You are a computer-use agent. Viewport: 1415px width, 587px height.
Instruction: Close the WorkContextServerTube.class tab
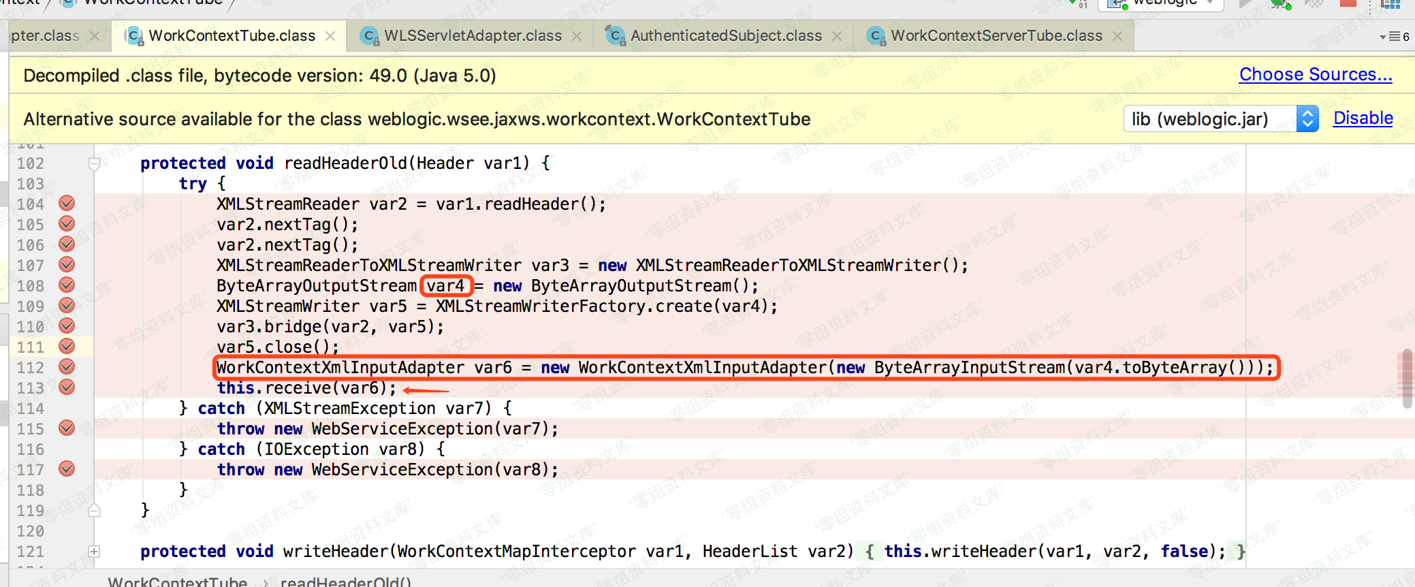pyautogui.click(x=1117, y=36)
